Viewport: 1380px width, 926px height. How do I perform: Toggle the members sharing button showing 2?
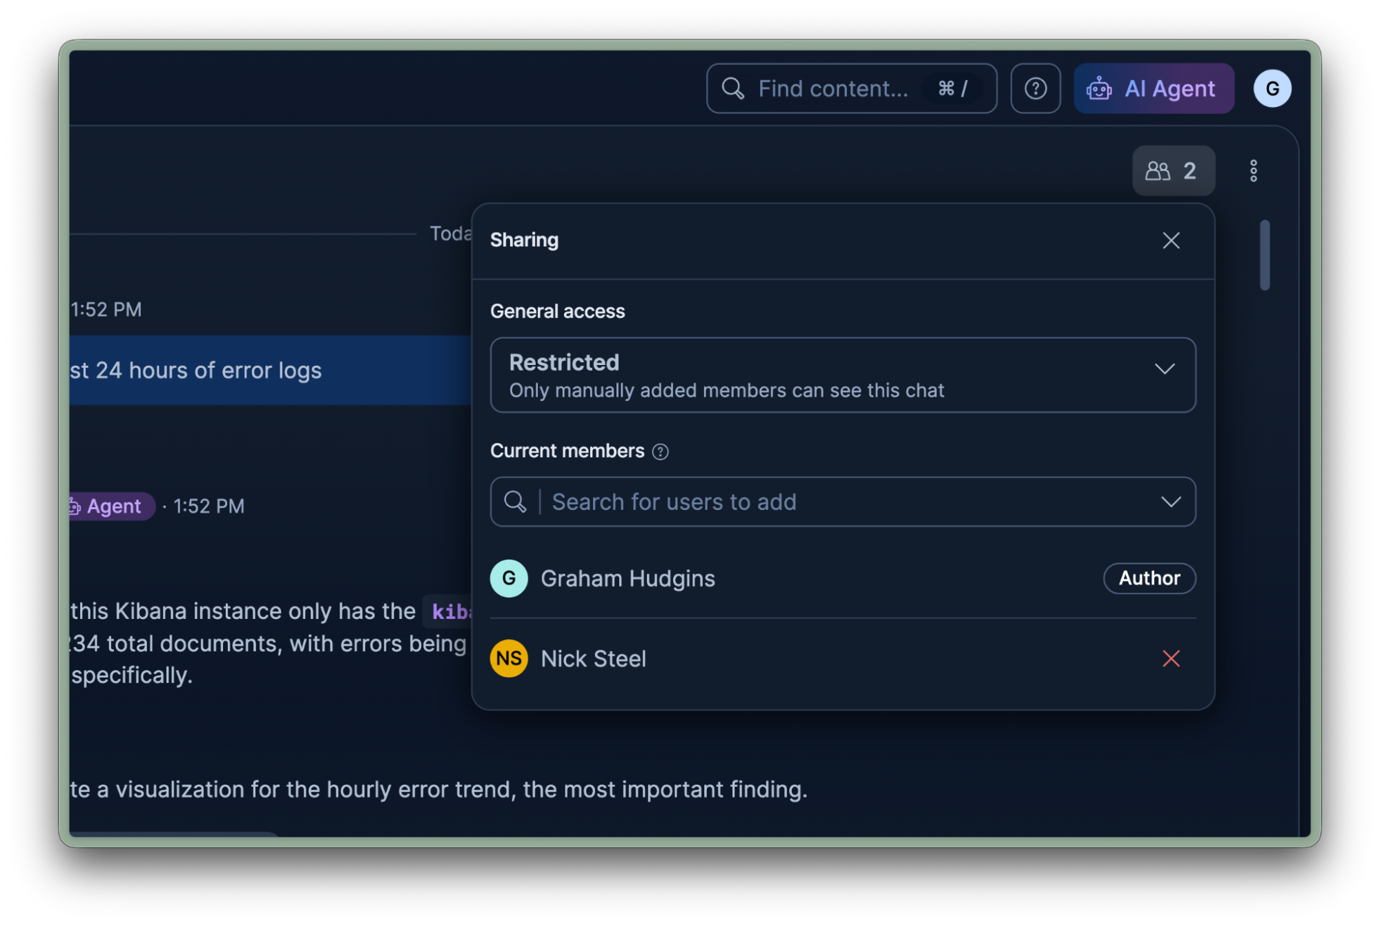tap(1173, 170)
